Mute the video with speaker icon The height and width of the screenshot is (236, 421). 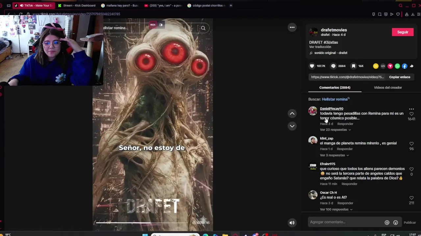coord(292,223)
